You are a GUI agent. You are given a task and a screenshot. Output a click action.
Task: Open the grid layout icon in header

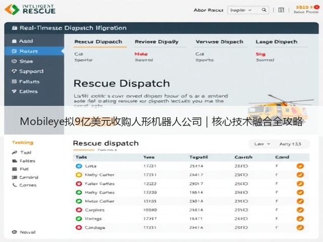(x=281, y=10)
